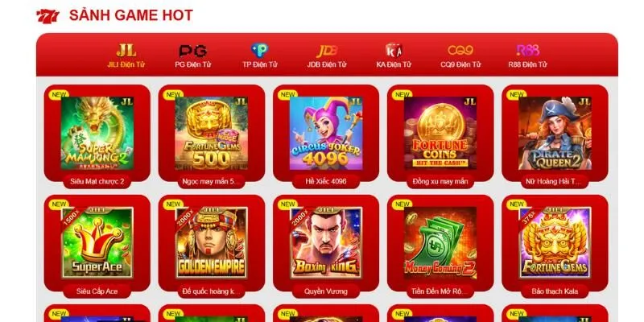
Task: Switch to PG Điện Tử tab
Action: (192, 56)
